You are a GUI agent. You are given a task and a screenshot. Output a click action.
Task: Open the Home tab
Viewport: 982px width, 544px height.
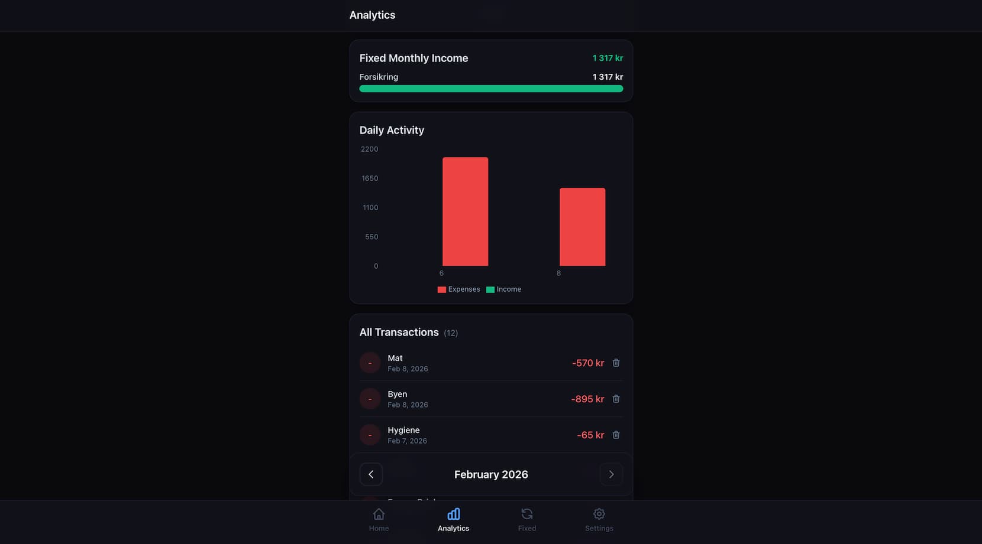(x=379, y=520)
